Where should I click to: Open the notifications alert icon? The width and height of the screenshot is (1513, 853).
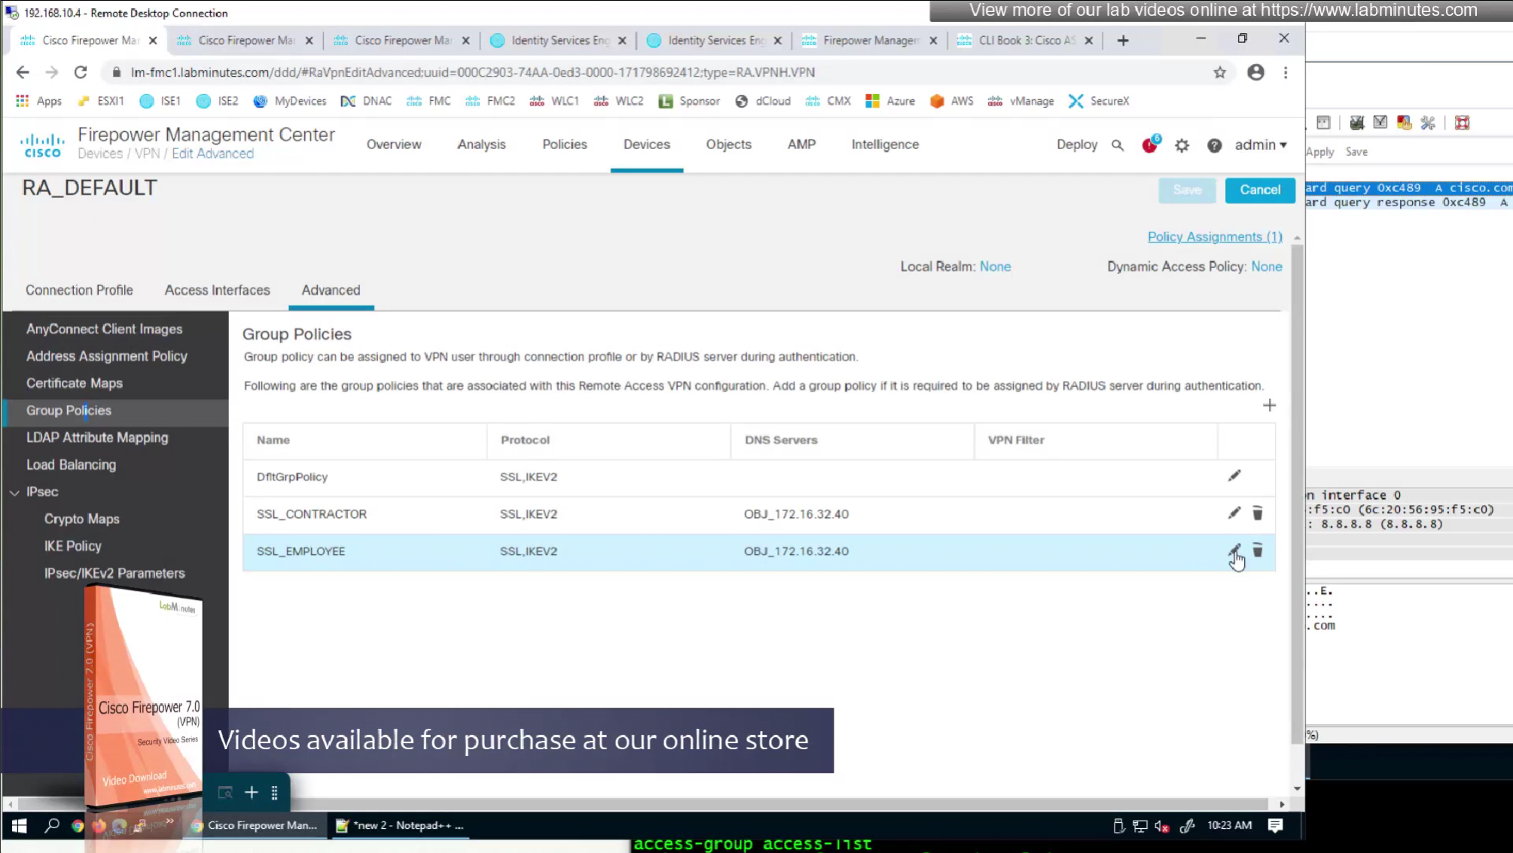pos(1149,145)
